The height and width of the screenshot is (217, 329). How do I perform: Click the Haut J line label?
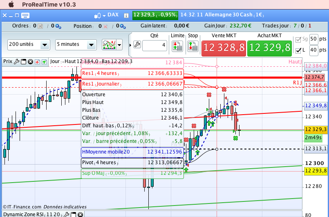(295, 62)
